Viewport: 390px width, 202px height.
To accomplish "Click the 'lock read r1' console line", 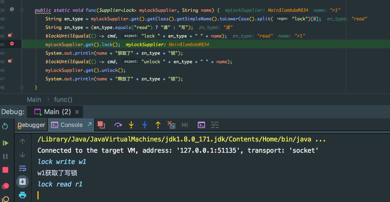I will (60, 184).
